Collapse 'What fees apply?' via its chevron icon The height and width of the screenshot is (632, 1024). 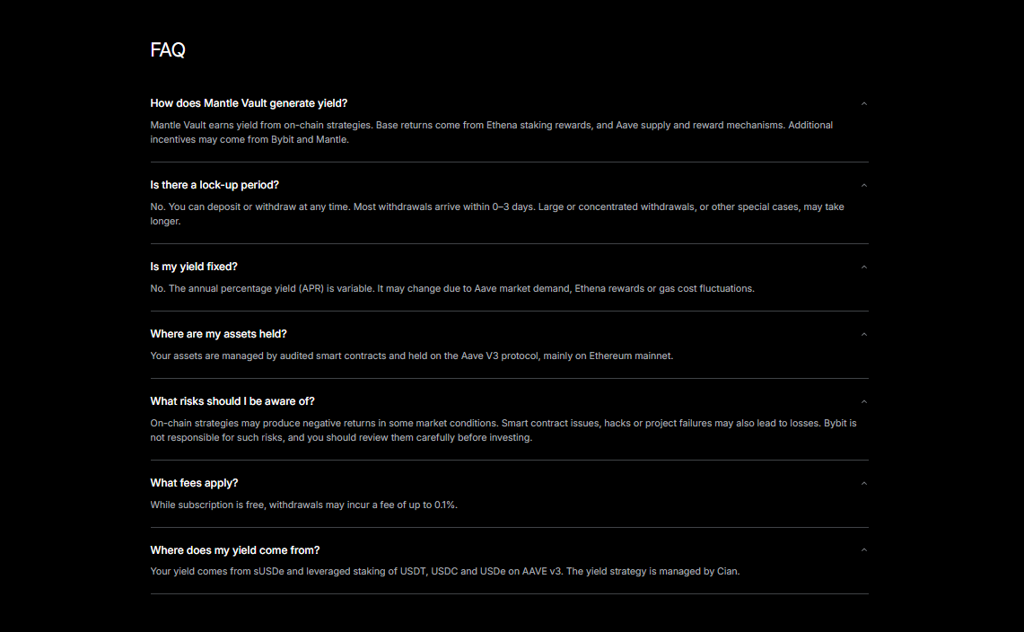[863, 484]
